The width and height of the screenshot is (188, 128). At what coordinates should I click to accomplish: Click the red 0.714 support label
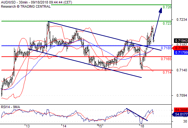pyautogui.click(x=167, y=72)
